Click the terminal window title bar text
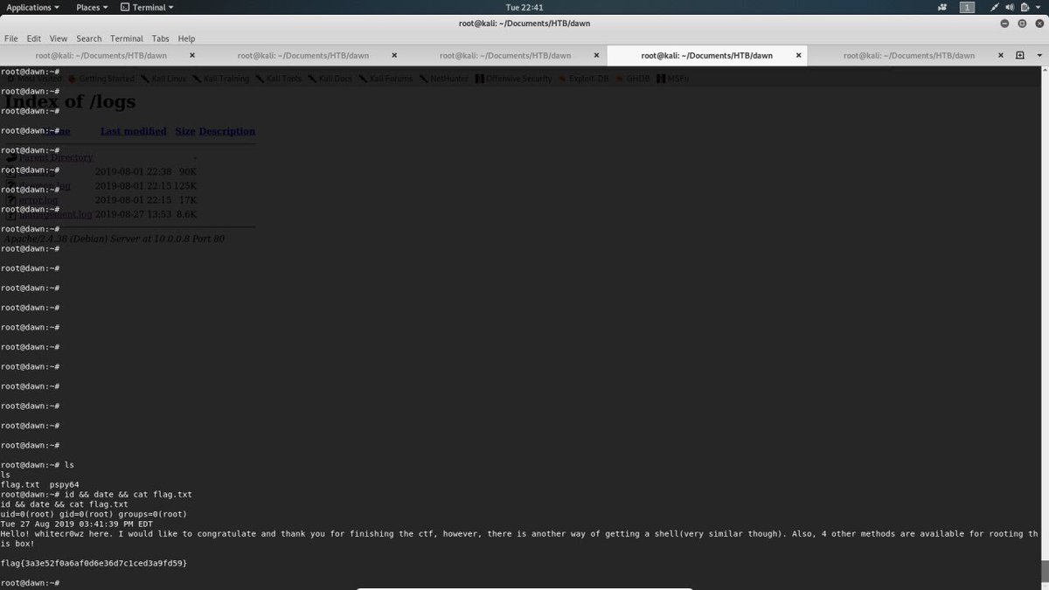The height and width of the screenshot is (590, 1049). 524,23
